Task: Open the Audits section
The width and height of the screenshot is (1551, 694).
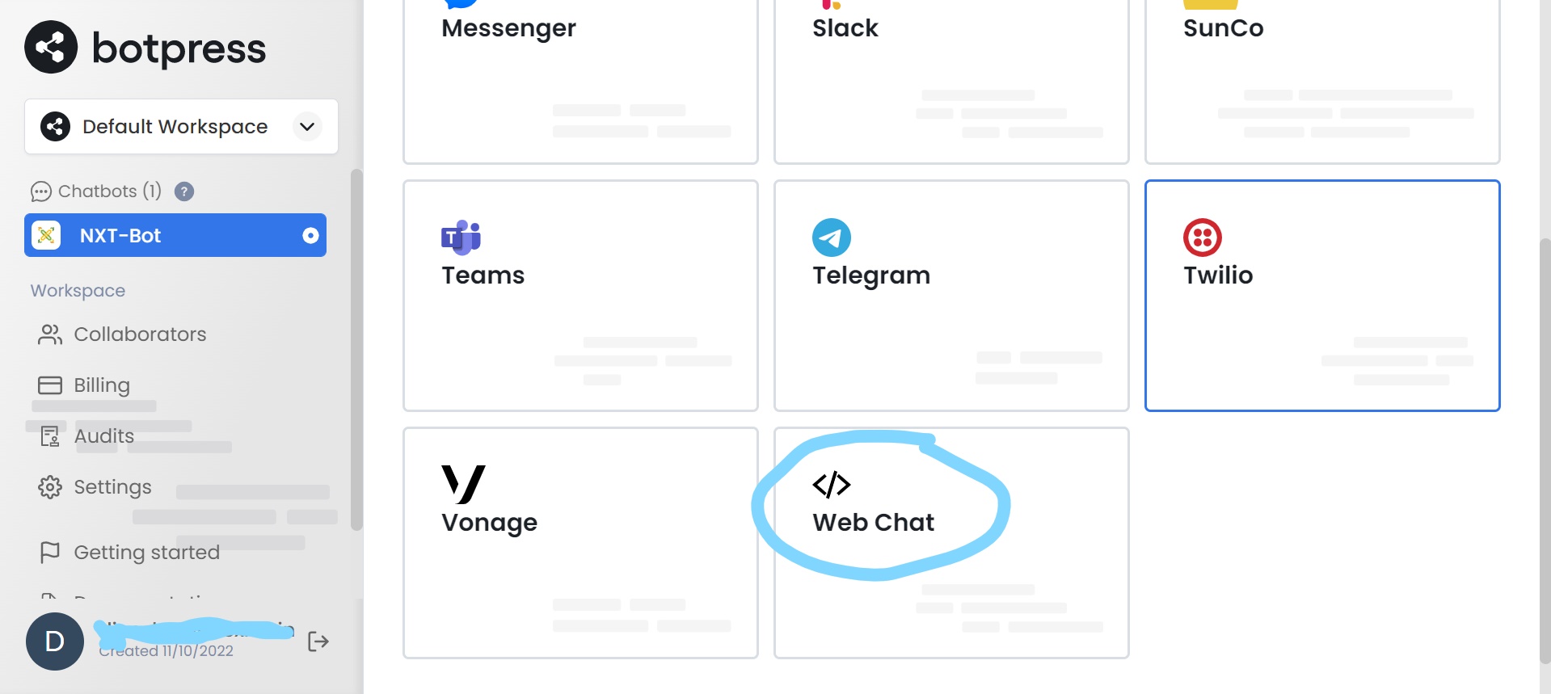Action: pos(103,435)
